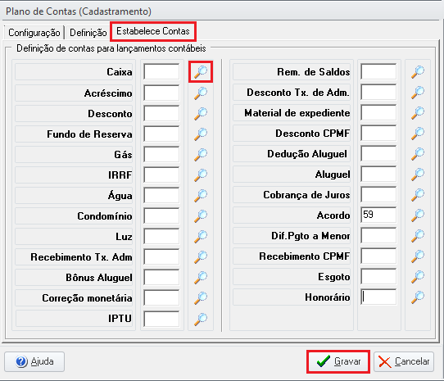Click the Cancelar button
The width and height of the screenshot is (444, 381).
click(404, 361)
